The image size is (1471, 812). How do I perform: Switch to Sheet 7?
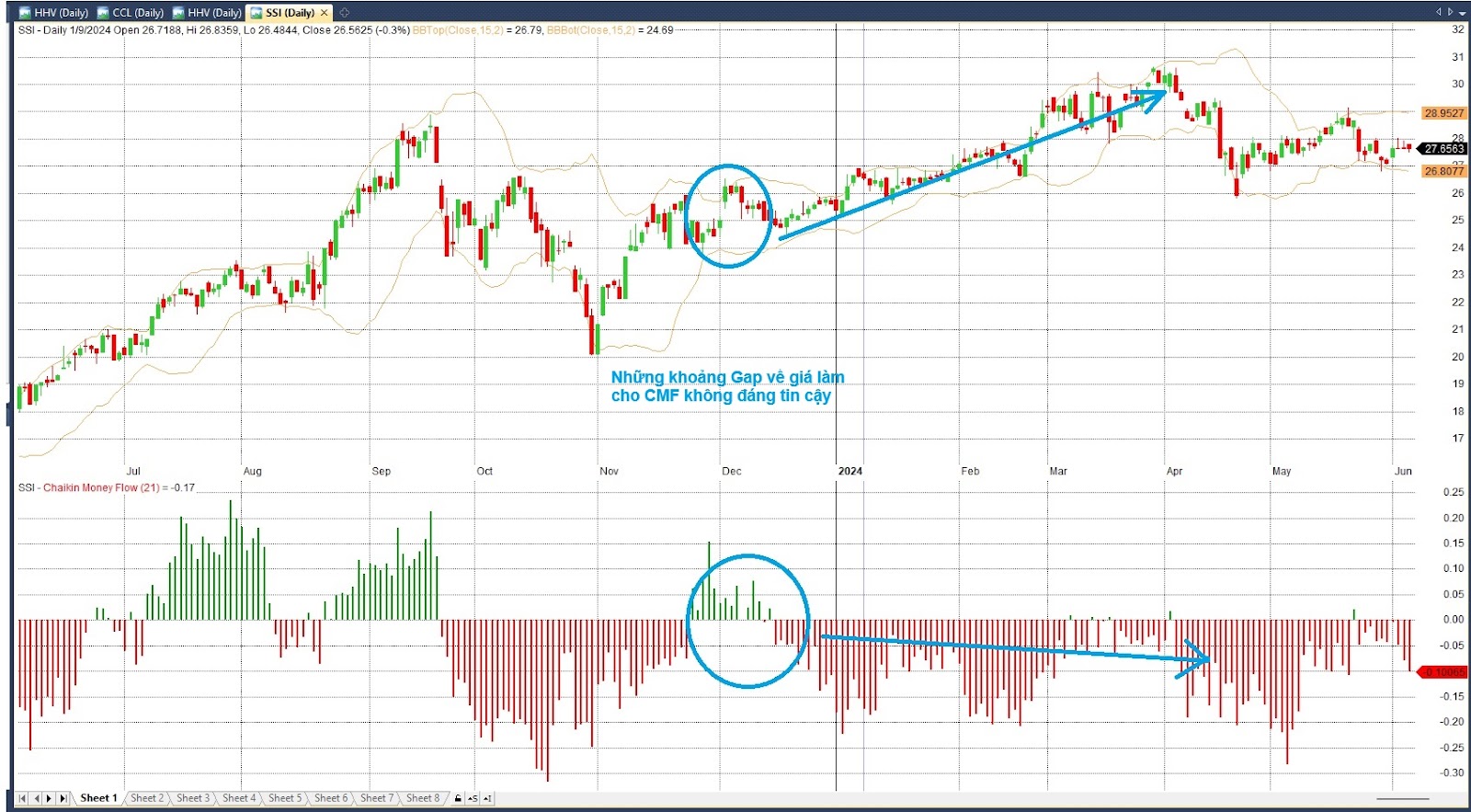click(x=377, y=798)
